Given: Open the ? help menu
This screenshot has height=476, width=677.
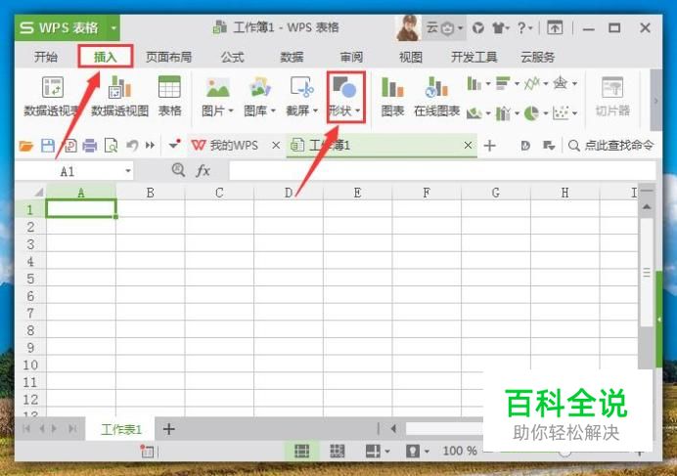Looking at the screenshot, I should pyautogui.click(x=524, y=28).
